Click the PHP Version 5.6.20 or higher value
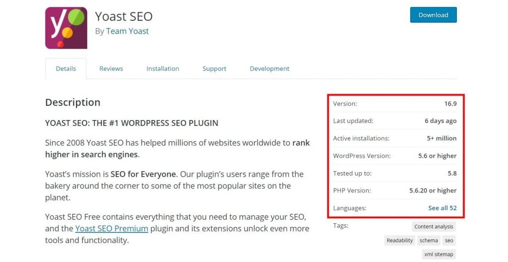 (433, 191)
